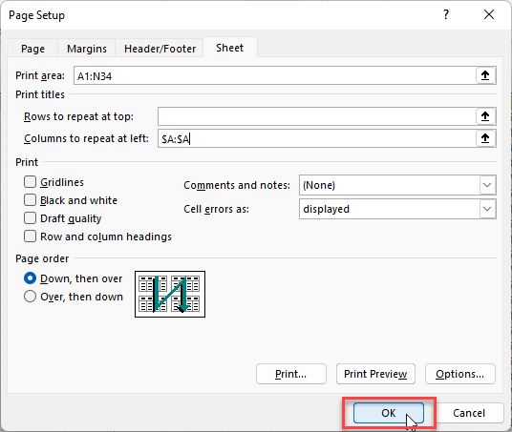
Task: Switch to the Margins tab
Action: tap(87, 49)
